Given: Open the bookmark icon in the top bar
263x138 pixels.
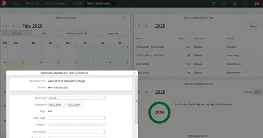Looking at the screenshot, I should (224, 4).
